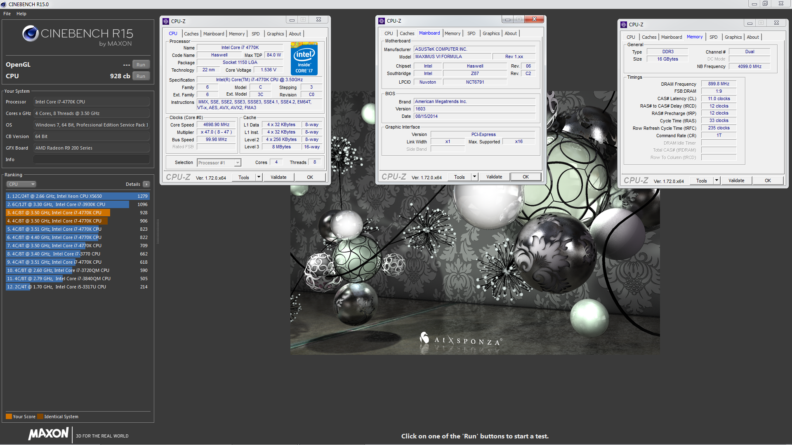This screenshot has height=445, width=792.
Task: Open Caches tab in Memory CPU-Z window
Action: point(649,37)
